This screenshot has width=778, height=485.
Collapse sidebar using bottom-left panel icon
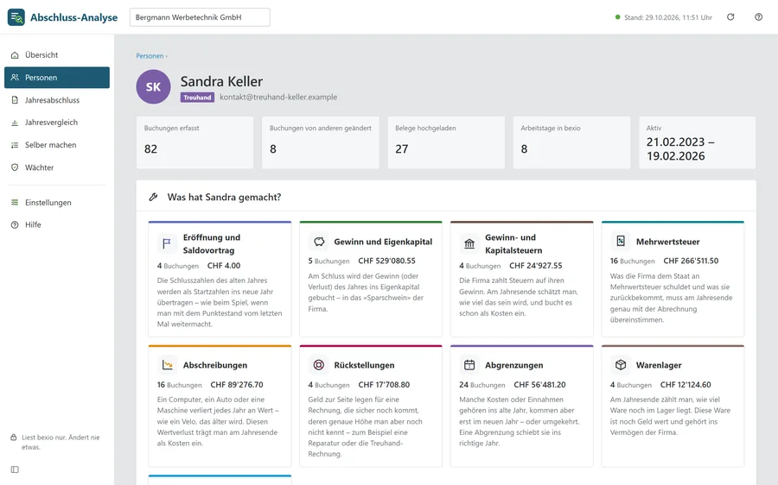[15, 469]
